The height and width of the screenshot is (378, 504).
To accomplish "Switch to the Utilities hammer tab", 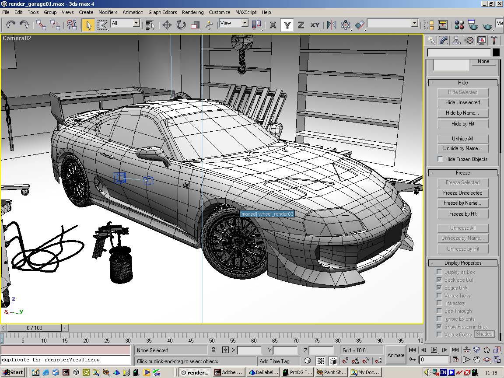I will (x=494, y=41).
